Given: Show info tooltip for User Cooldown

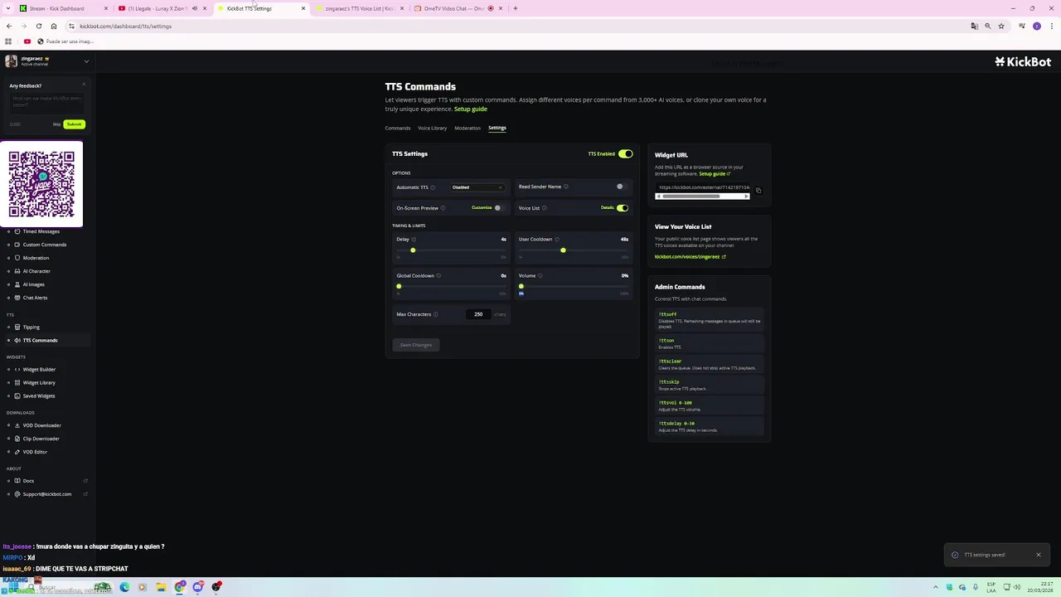Looking at the screenshot, I should [557, 240].
